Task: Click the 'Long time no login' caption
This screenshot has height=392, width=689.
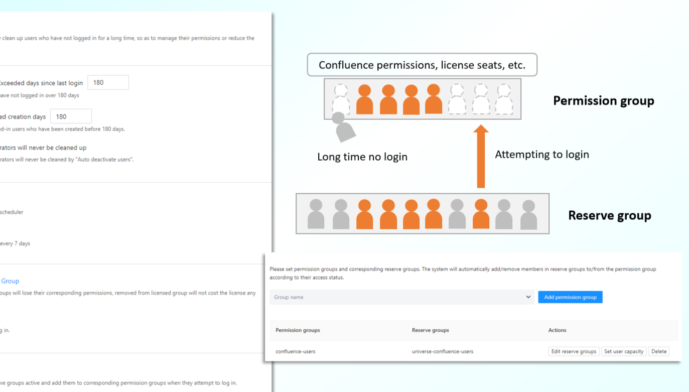Action: pos(362,157)
